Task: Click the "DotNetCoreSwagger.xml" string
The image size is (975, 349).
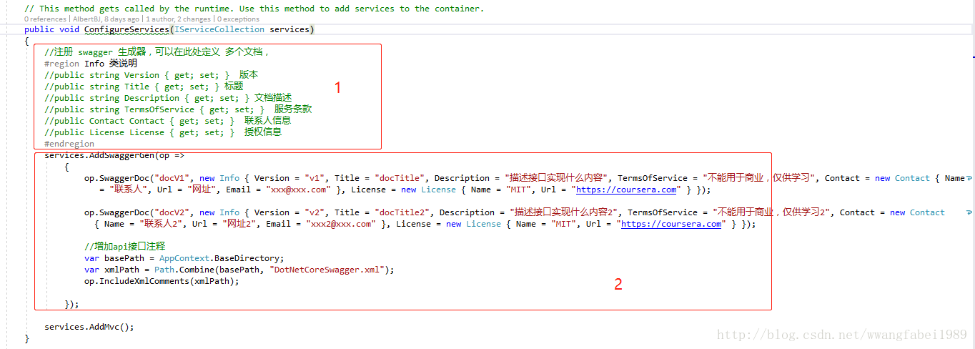Action: [x=327, y=270]
